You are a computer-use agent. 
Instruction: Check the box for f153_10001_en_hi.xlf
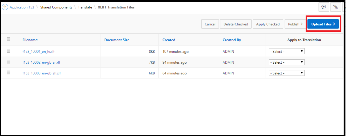9,51
